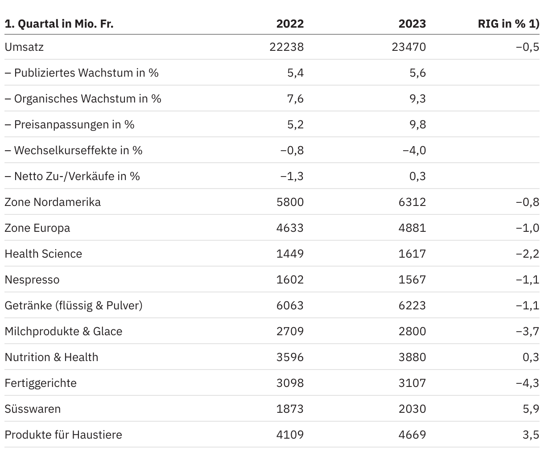Screen dimensions: 544x452
Task: Click the Umsatz 2023 value 23470
Action: 409,47
